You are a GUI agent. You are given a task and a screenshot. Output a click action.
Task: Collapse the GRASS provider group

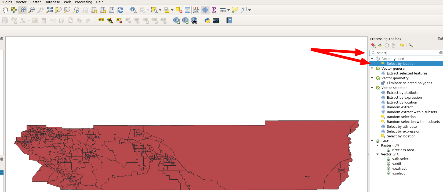(372, 141)
